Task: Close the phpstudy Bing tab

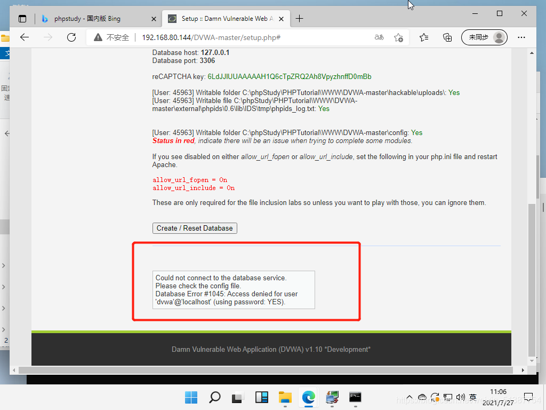Action: (x=154, y=19)
